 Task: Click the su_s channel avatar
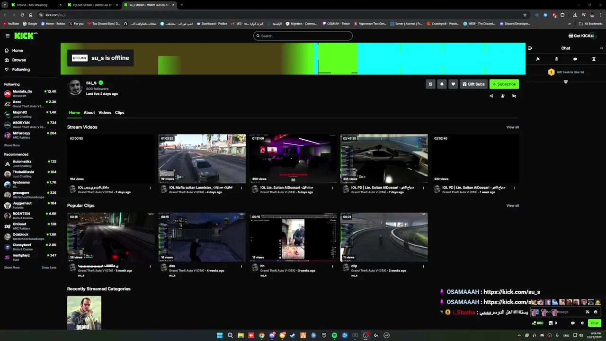point(75,88)
